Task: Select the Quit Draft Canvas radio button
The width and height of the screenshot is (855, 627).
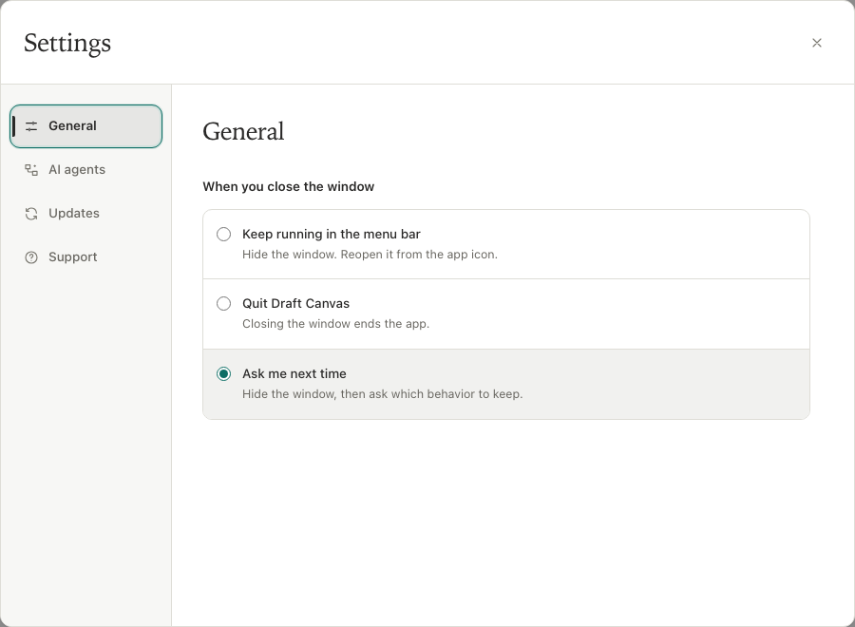Action: tap(223, 303)
